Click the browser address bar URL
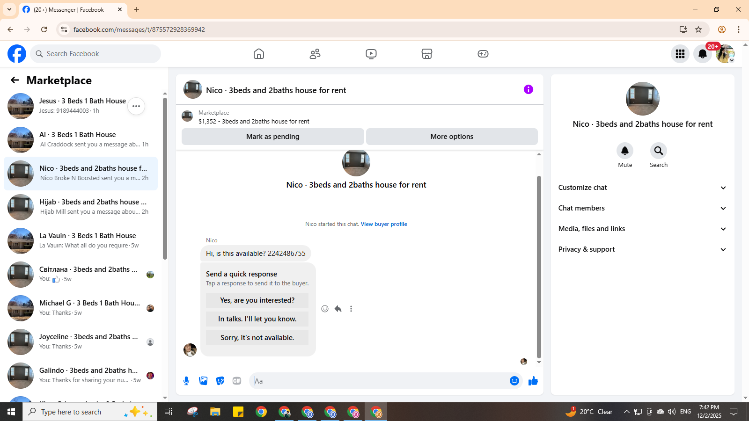Image resolution: width=749 pixels, height=421 pixels. click(139, 29)
